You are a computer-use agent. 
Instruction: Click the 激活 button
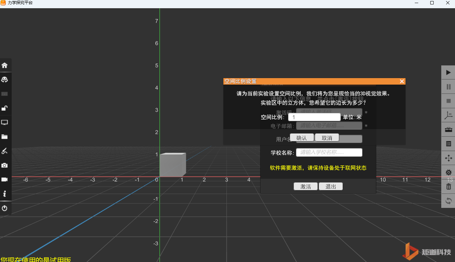306,186
